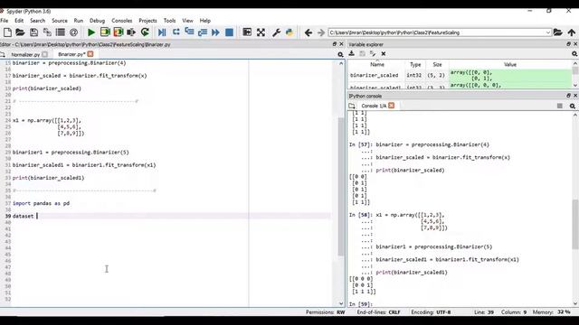
Task: Close the Normalizer.py tab
Action: [x=44, y=54]
